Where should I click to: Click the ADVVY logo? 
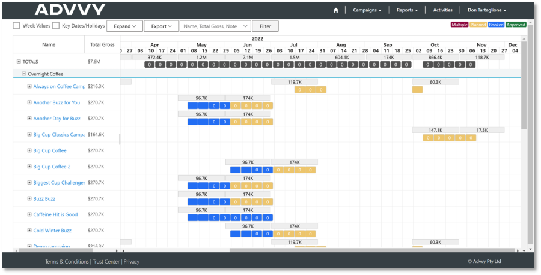[x=70, y=10]
